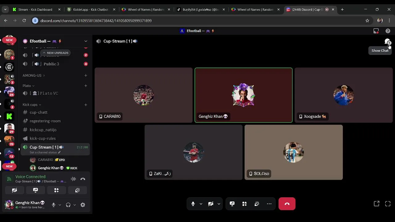This screenshot has width=395, height=222.
Task: Reload the Discord page
Action: (x=24, y=21)
